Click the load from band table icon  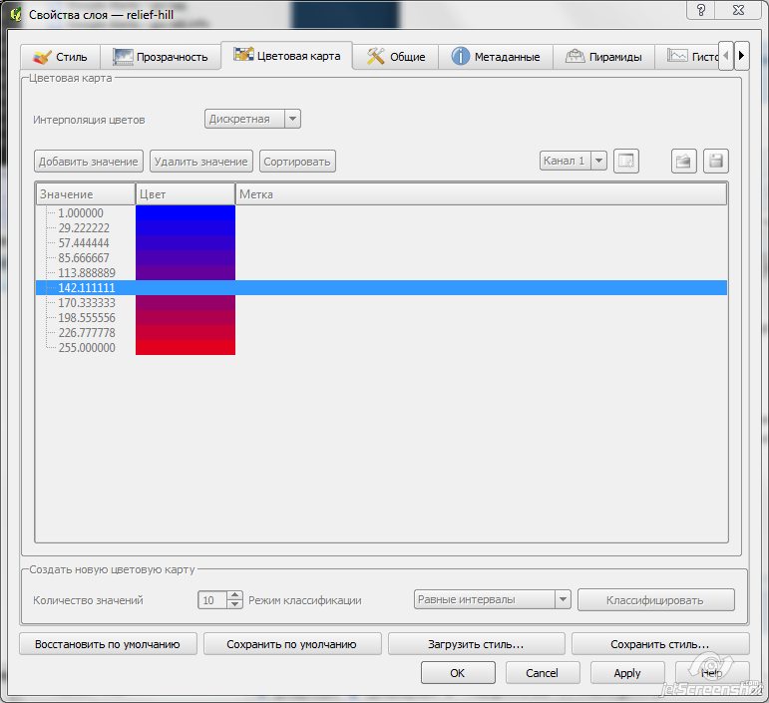click(625, 161)
